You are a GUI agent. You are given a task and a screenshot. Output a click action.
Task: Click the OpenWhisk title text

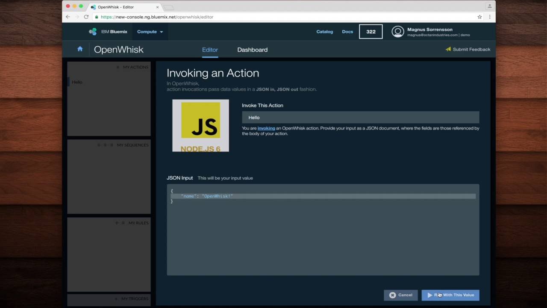click(119, 50)
